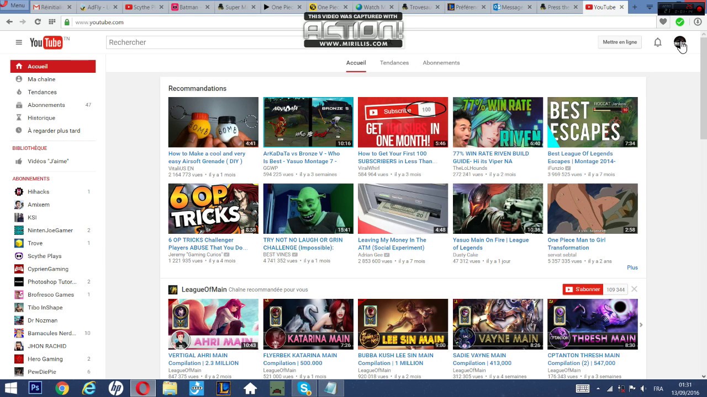Open the Abonnements sidebar entry
707x397 pixels.
tap(46, 105)
